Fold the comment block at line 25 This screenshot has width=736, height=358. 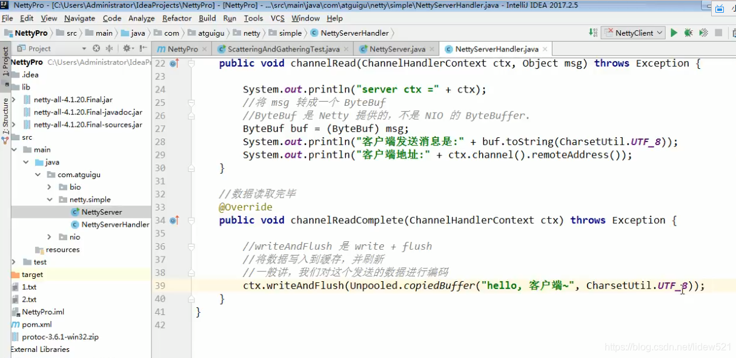[191, 103]
